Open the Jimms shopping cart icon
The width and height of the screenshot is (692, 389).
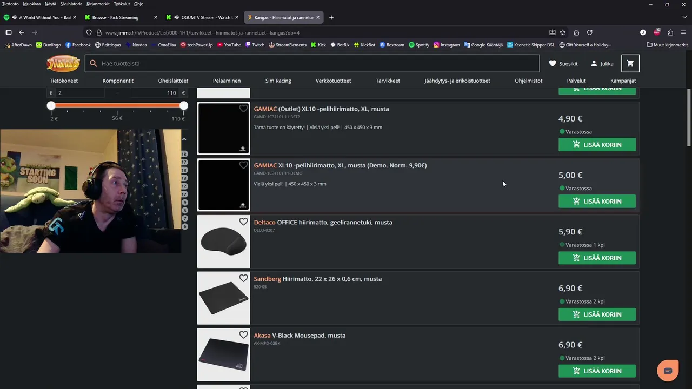coord(630,63)
